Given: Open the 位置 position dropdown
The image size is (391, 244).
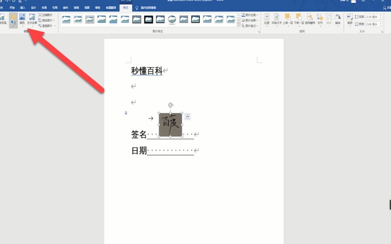Looking at the screenshot, I should click(267, 20).
